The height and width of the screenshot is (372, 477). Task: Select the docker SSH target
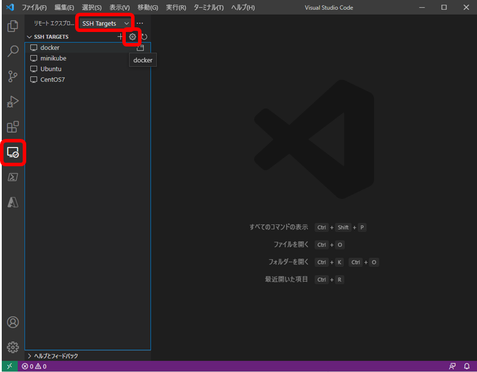point(87,48)
